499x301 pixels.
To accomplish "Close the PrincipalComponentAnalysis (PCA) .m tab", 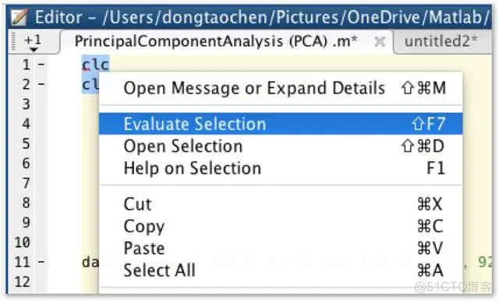I will (380, 42).
